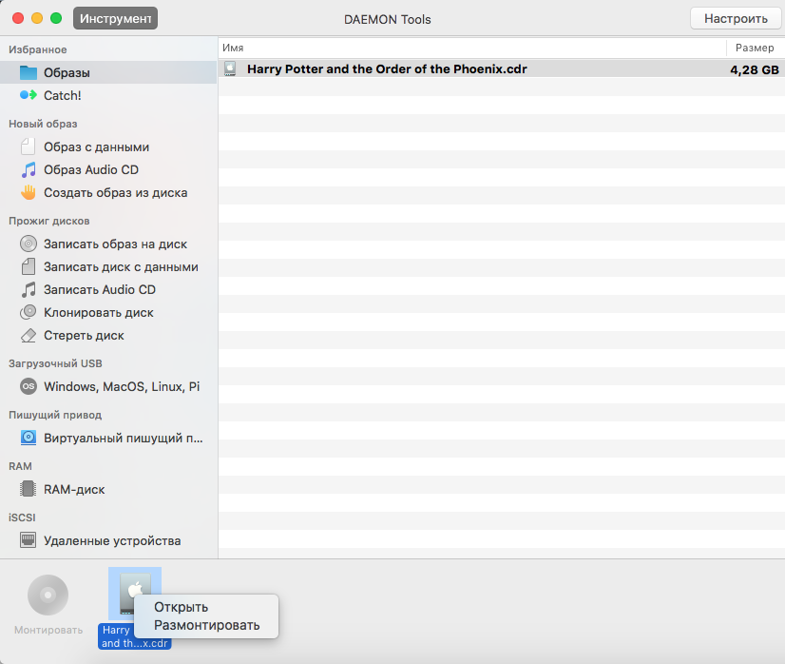The height and width of the screenshot is (664, 785).
Task: Click the disc icon for Записать образ на диск
Action: point(29,244)
